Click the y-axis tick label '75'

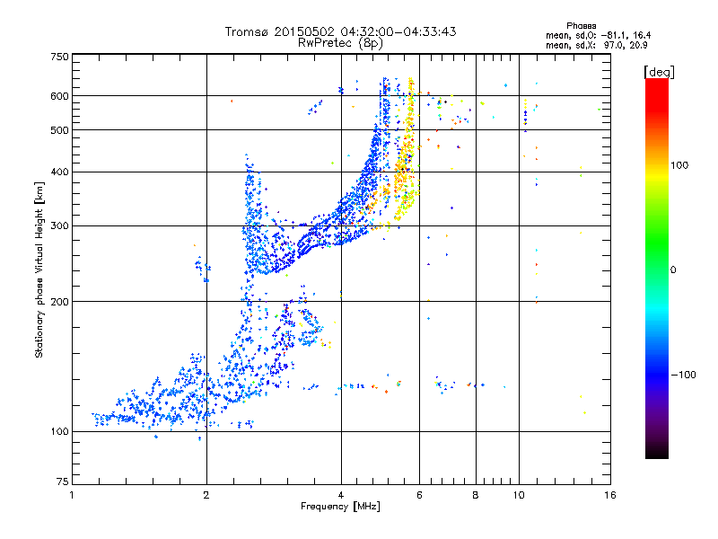click(x=63, y=482)
